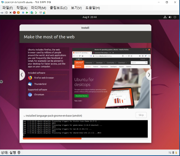Click the last toolbar icon (blue and yellow)
Image resolution: width=180 pixels, height=156 pixels.
click(x=44, y=13)
